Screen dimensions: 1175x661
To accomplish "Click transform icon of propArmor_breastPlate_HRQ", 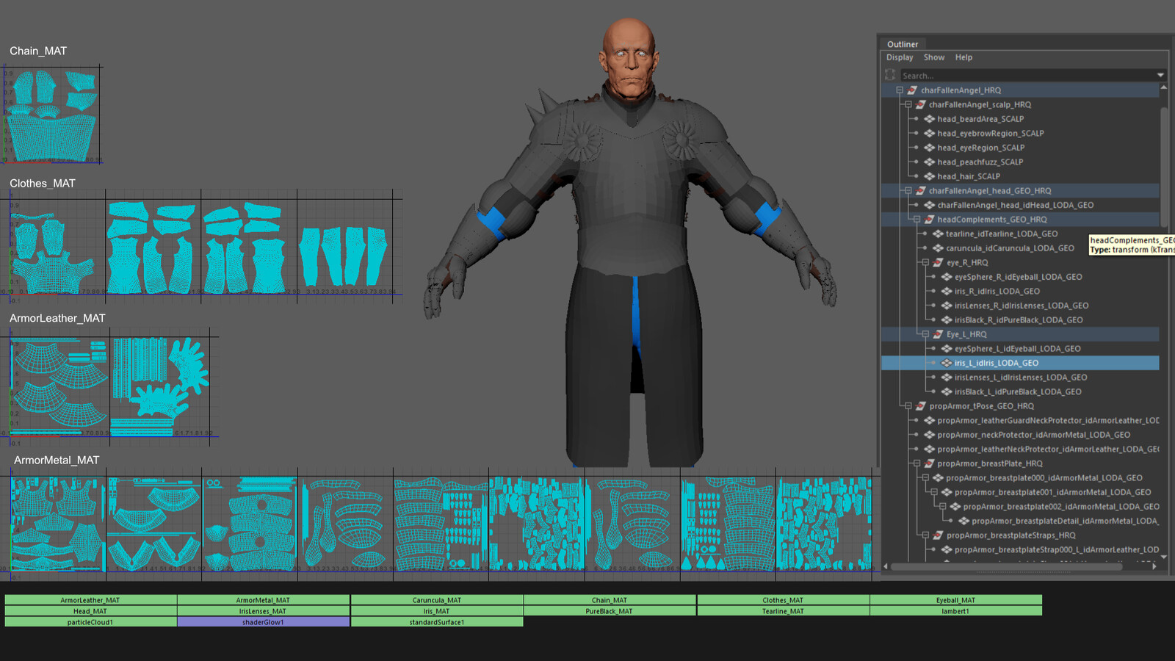I will (929, 463).
